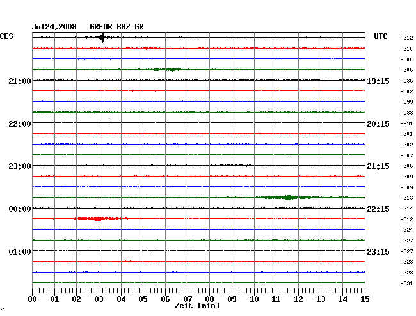Image resolution: width=416 pixels, height=316 pixels.
Task: Select the UTC header label
Action: click(380, 36)
